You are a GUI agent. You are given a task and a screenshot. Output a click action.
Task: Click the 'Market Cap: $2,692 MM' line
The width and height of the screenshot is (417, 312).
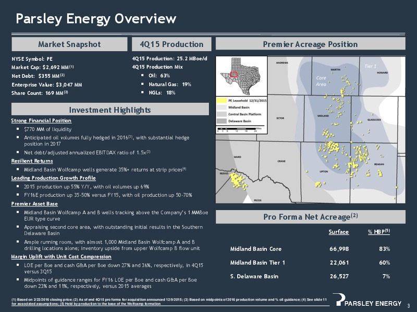(43, 68)
